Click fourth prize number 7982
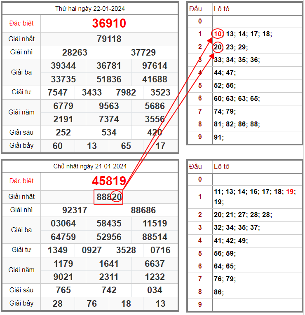Screen dimensions: 305x315 (126, 92)
